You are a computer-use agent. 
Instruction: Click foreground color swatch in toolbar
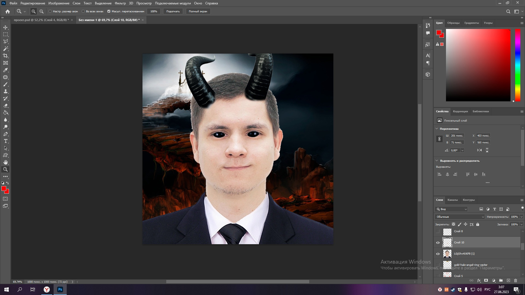[4, 188]
